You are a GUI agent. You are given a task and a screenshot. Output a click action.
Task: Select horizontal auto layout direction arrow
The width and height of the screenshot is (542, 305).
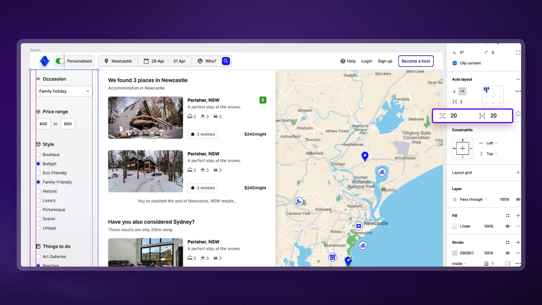462,91
